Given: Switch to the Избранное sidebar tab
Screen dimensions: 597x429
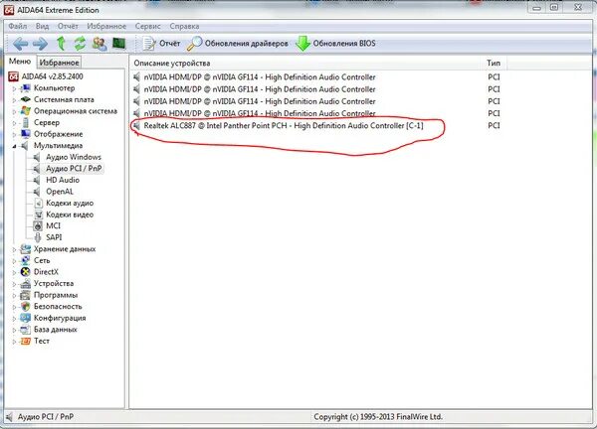Looking at the screenshot, I should coord(59,63).
